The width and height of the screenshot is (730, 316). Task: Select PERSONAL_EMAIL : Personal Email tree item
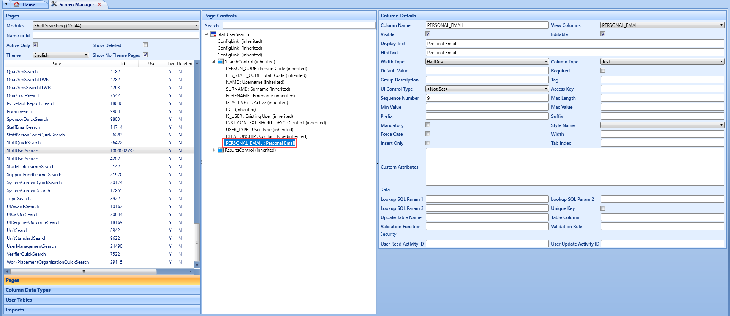(260, 143)
